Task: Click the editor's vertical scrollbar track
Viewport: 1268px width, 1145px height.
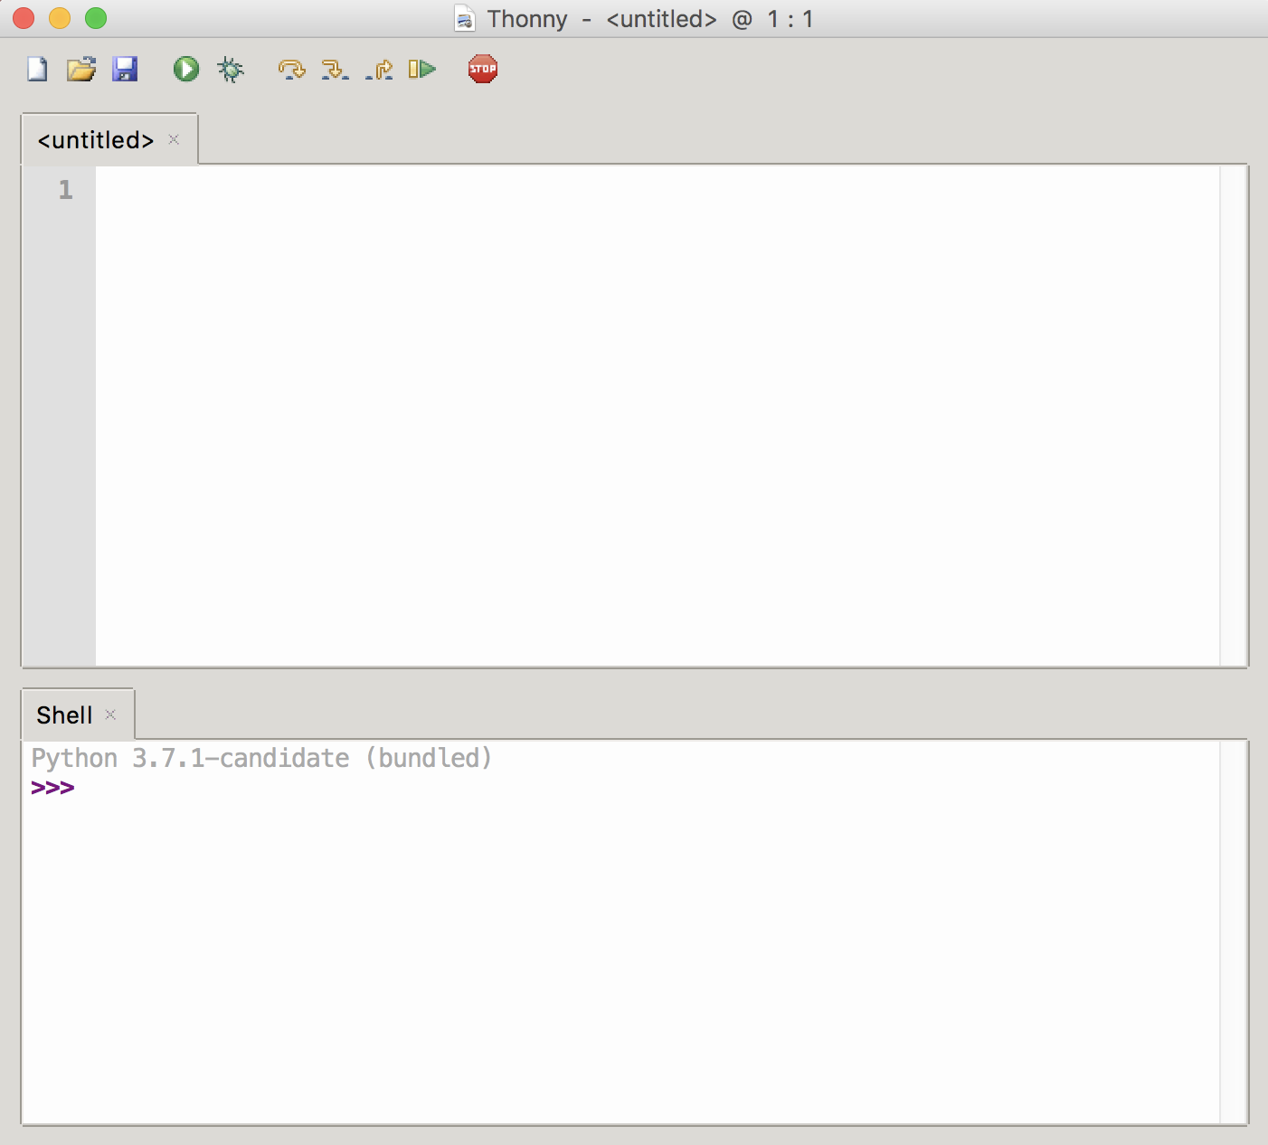Action: pyautogui.click(x=1233, y=416)
